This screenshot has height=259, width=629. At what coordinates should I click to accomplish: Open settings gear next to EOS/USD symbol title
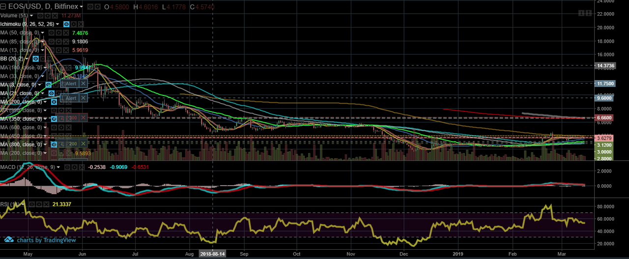(x=98, y=6)
